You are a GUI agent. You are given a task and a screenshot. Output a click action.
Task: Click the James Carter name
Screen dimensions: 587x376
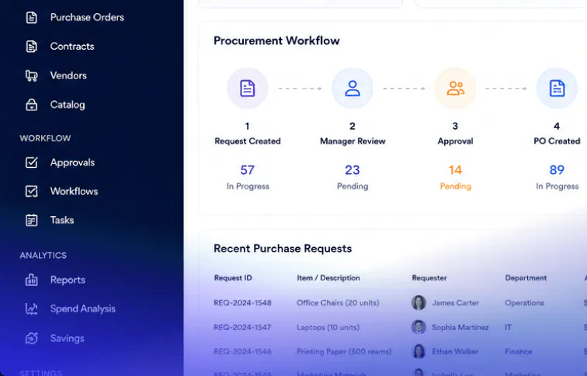[455, 303]
